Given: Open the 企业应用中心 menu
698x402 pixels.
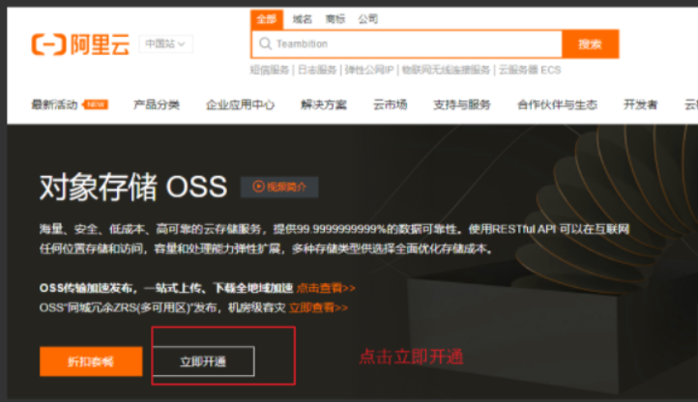Looking at the screenshot, I should [x=240, y=104].
